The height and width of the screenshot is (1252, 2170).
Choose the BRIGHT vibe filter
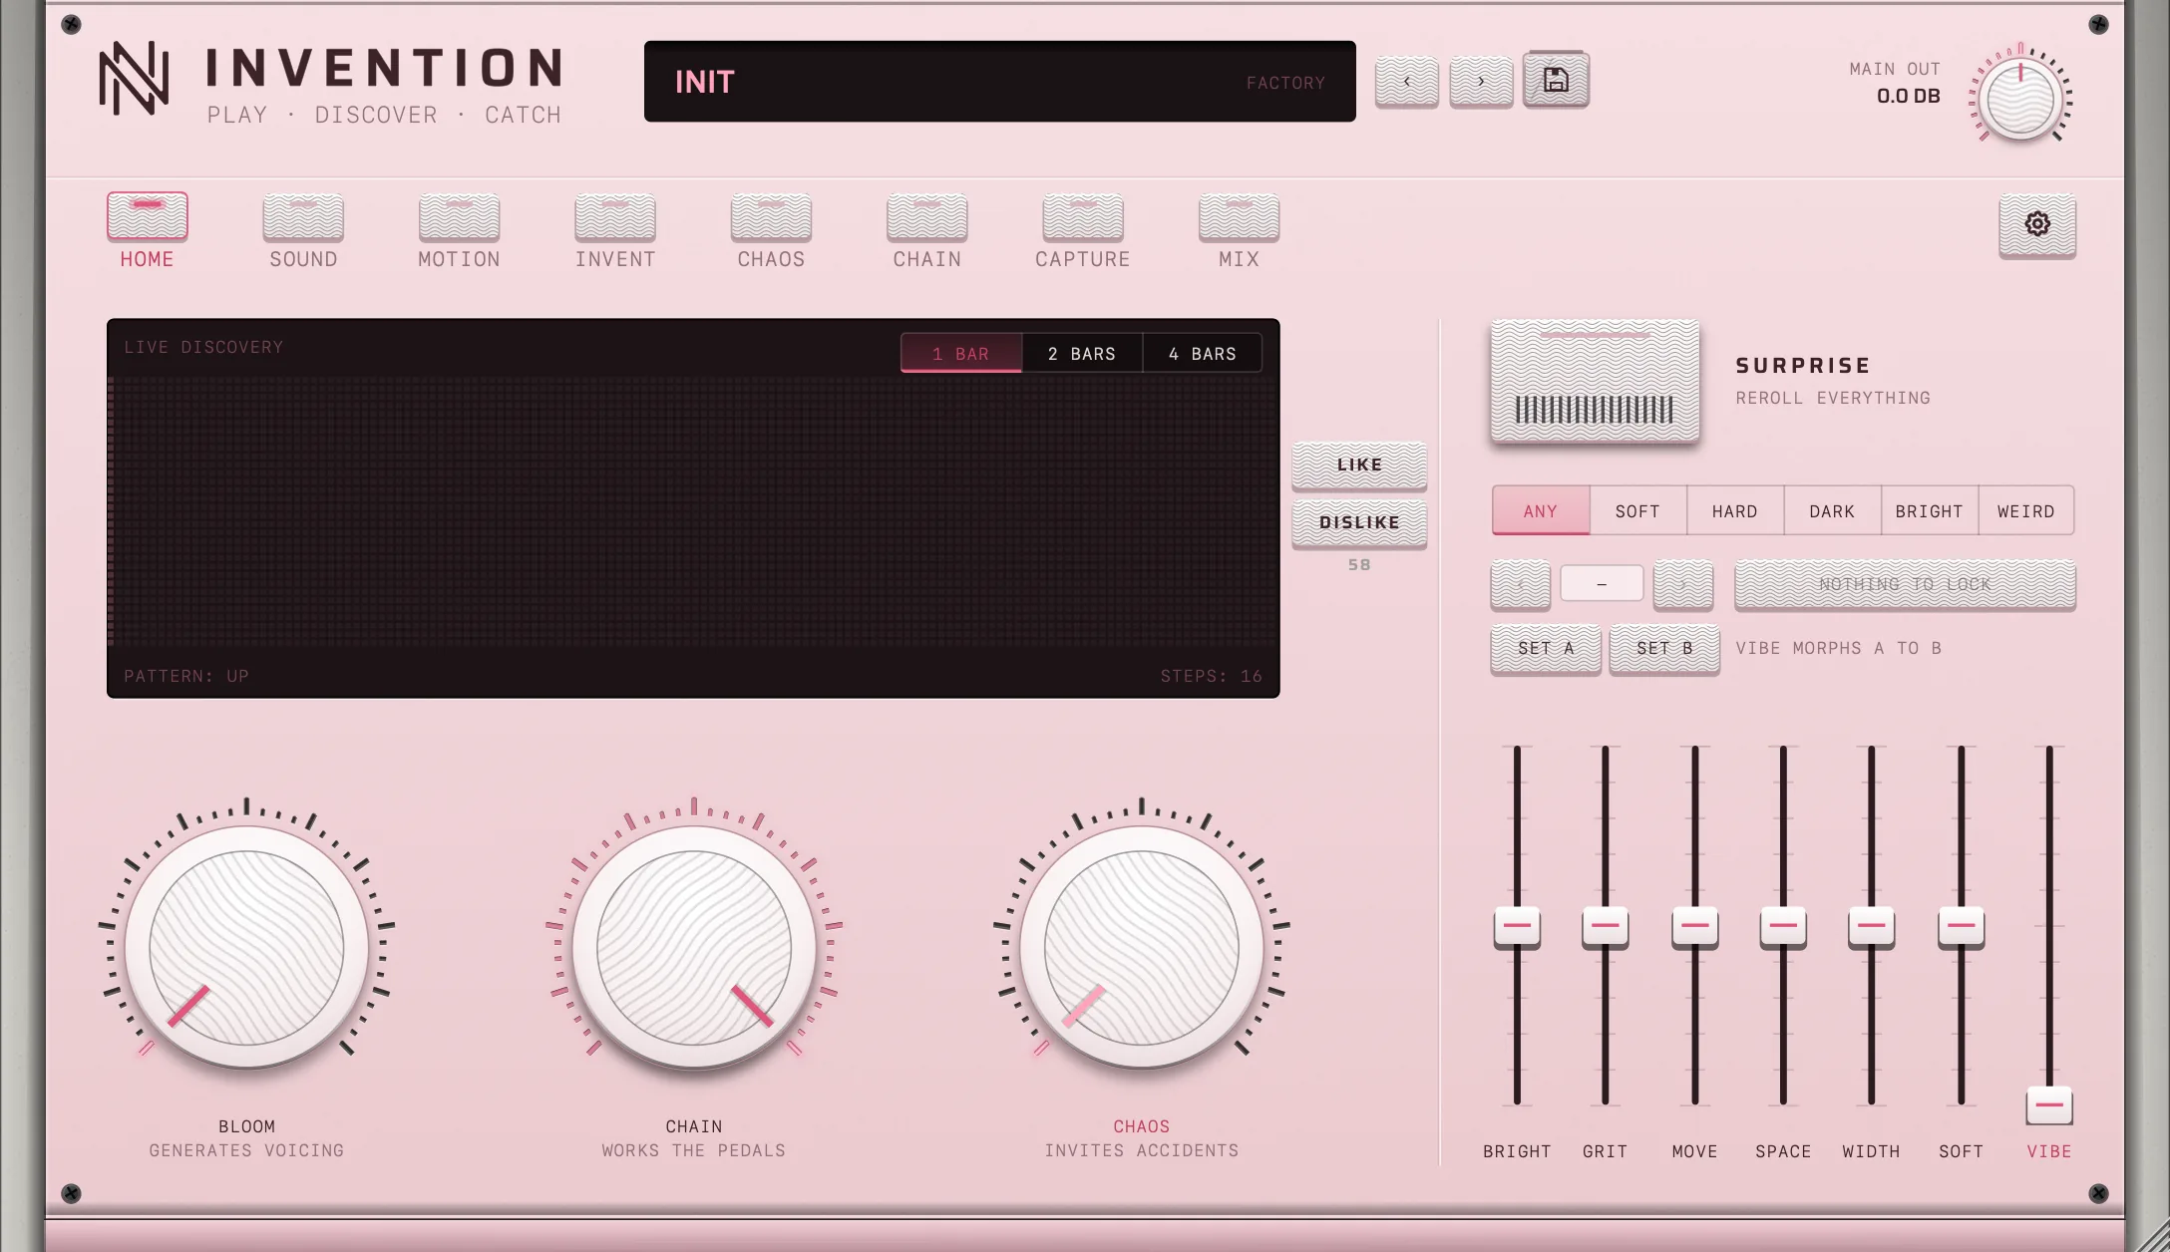pyautogui.click(x=1930, y=510)
